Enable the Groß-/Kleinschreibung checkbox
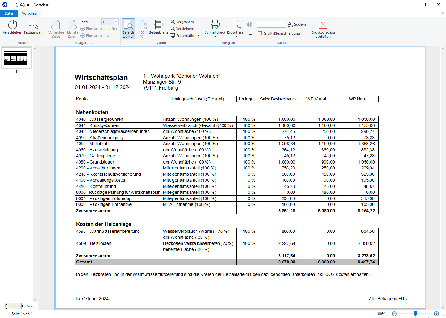 (259, 33)
